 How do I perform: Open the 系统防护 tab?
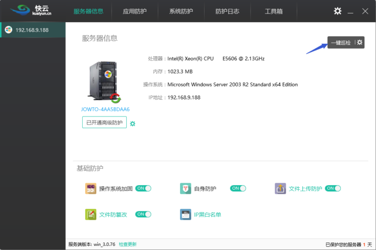coord(181,12)
